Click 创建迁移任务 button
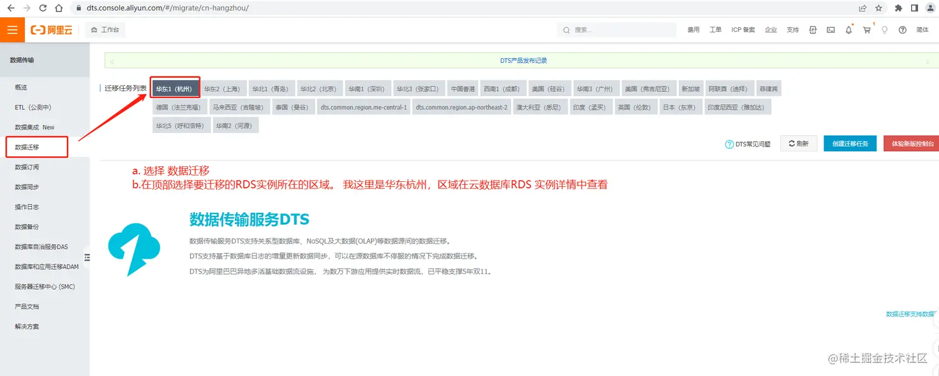Screen dimensions: 939x376 tap(850, 143)
